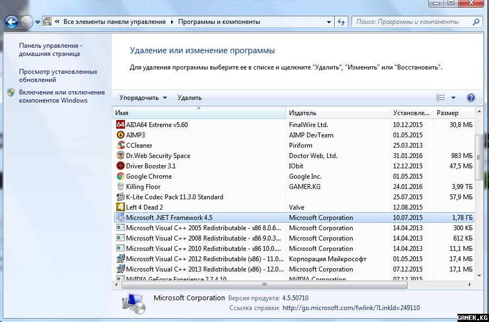The width and height of the screenshot is (489, 322).
Task: Click the scroll left arrow of list
Action: click(x=116, y=285)
